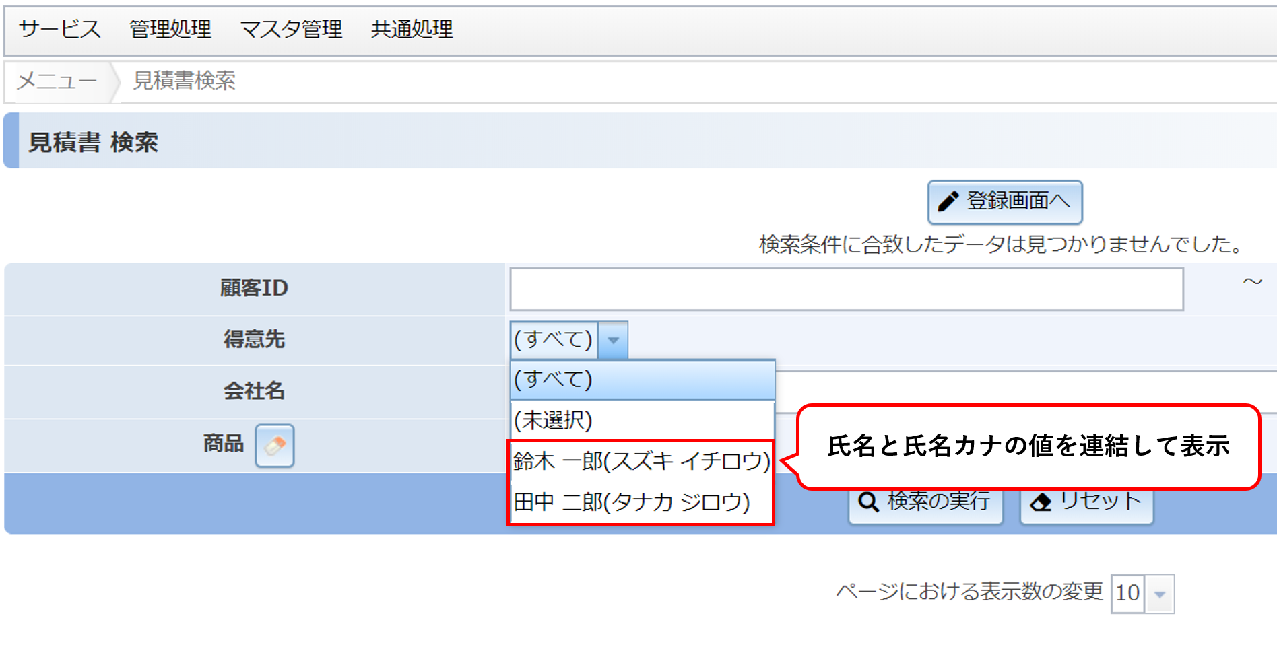Image resolution: width=1277 pixels, height=655 pixels.
Task: Click the 会社名 label
Action: 254,390
